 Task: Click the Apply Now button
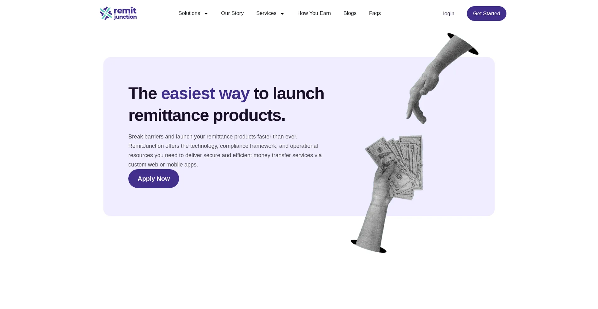154,179
